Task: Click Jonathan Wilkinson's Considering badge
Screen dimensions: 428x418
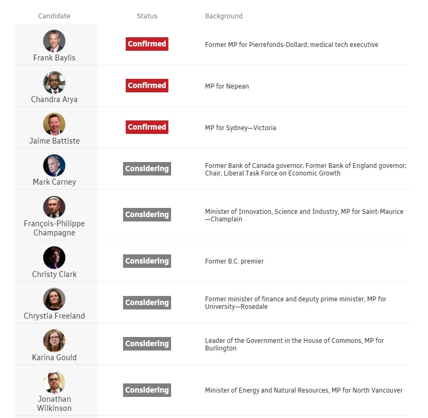Action: point(147,390)
